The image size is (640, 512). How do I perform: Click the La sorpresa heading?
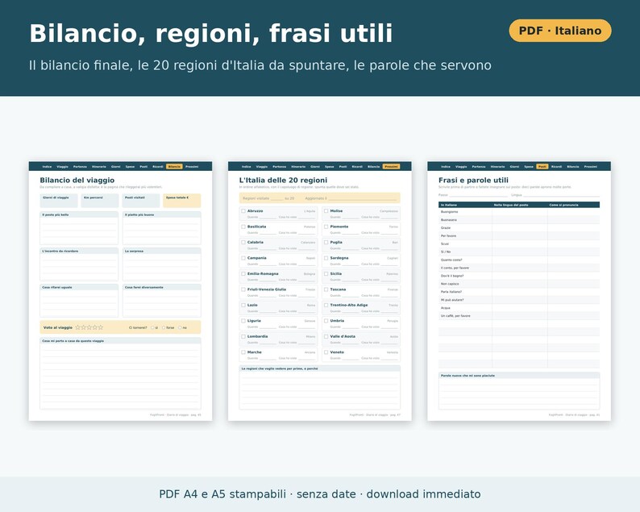pos(135,251)
